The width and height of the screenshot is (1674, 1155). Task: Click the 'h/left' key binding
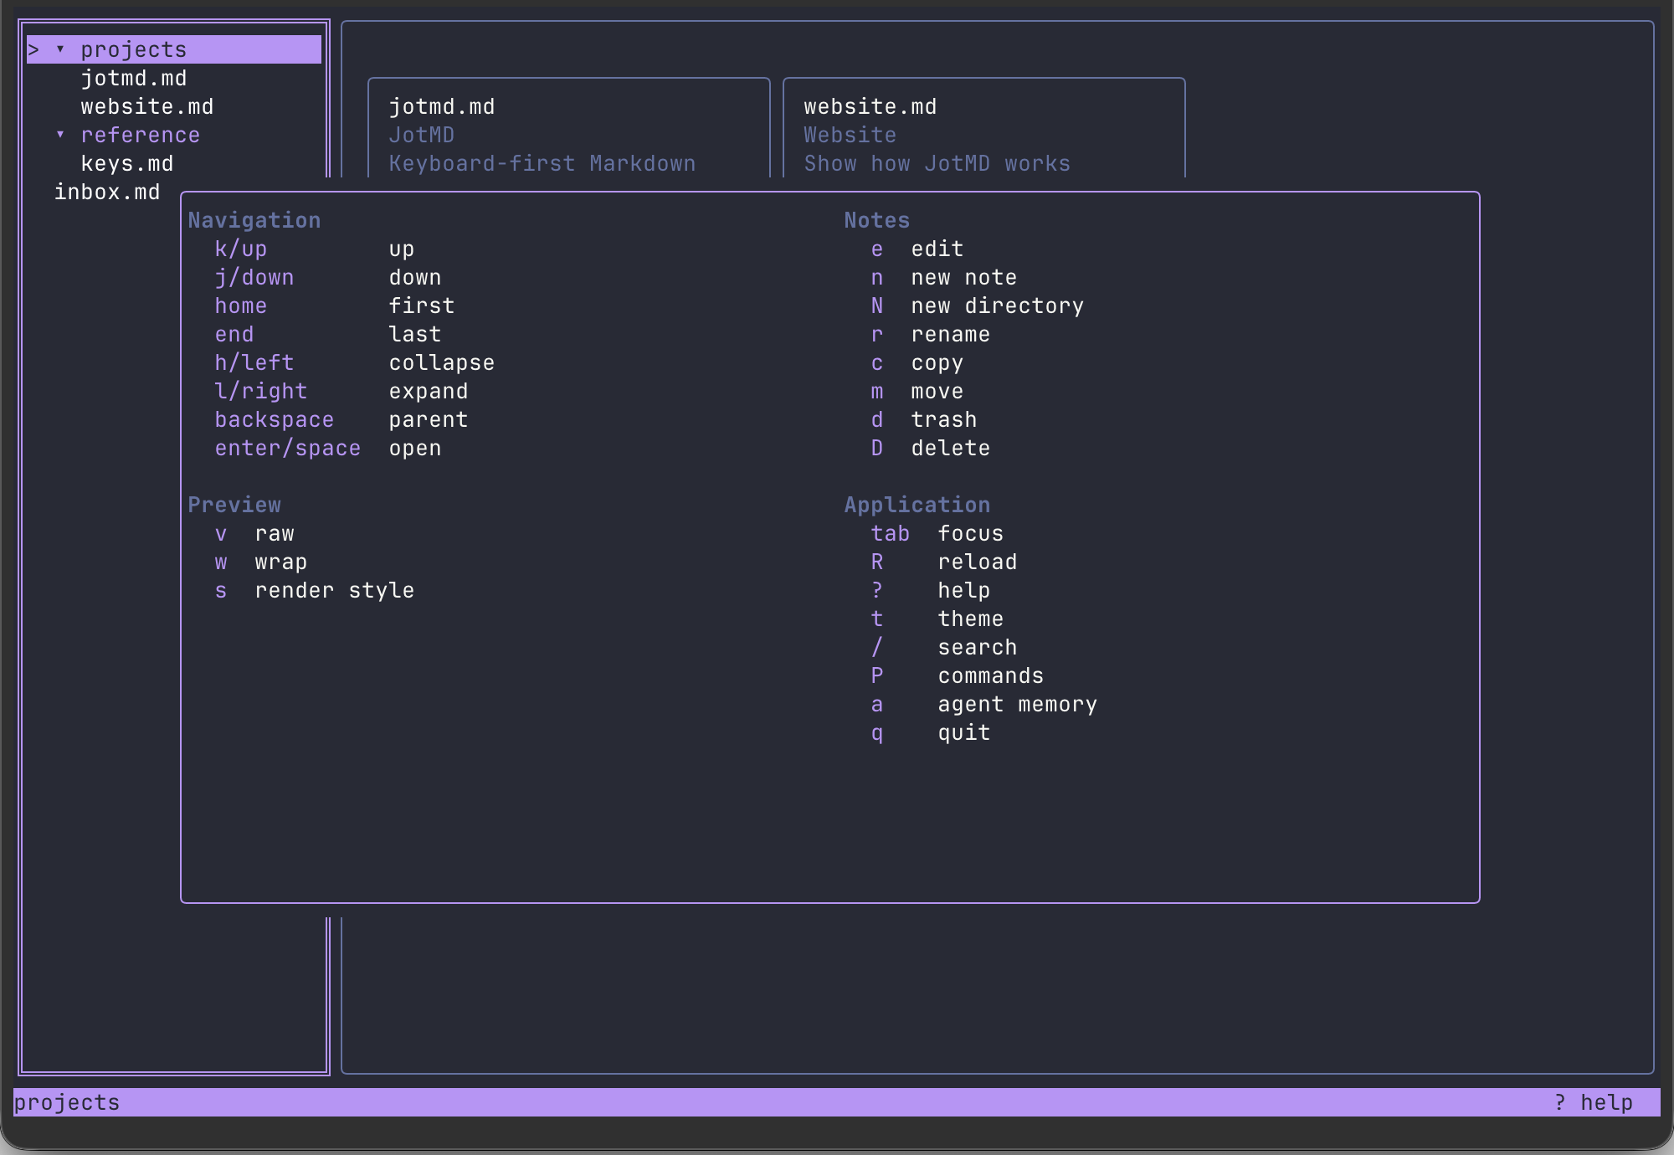tap(254, 362)
